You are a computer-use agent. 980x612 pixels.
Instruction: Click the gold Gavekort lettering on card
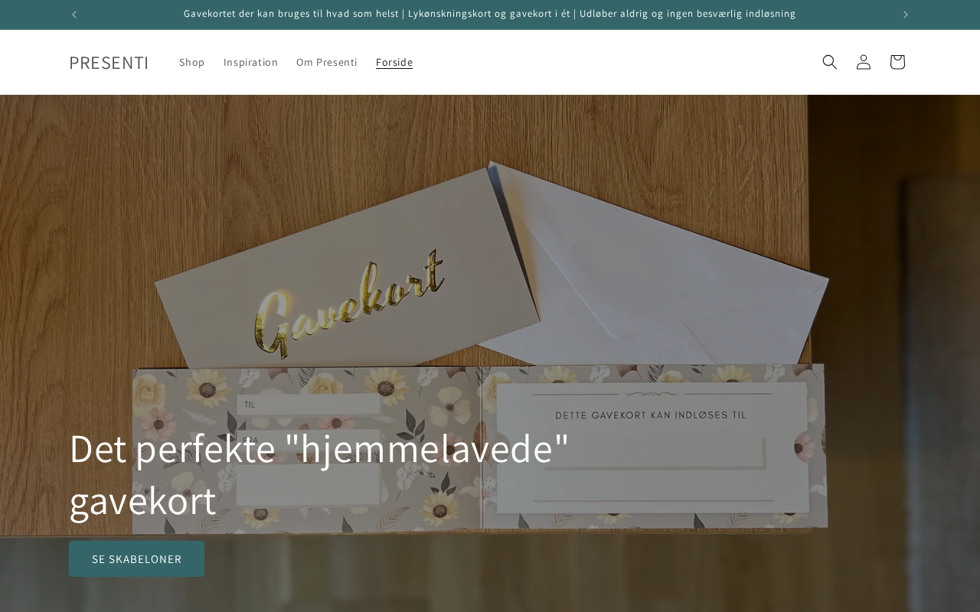349,304
